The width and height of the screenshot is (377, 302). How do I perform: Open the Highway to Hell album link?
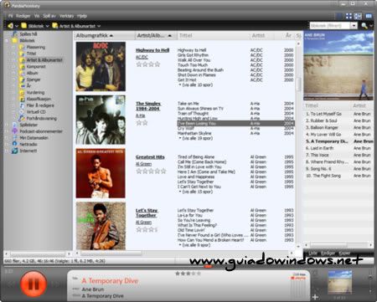(152, 50)
